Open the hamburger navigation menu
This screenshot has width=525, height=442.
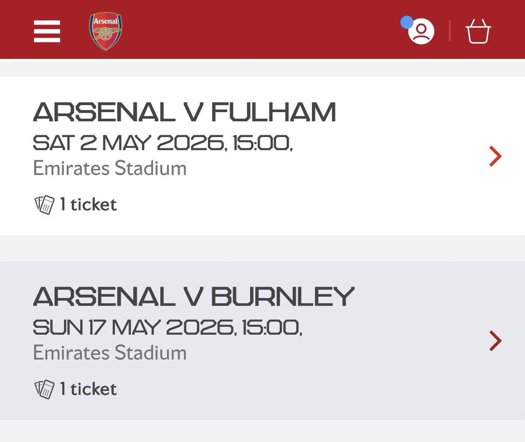(47, 32)
